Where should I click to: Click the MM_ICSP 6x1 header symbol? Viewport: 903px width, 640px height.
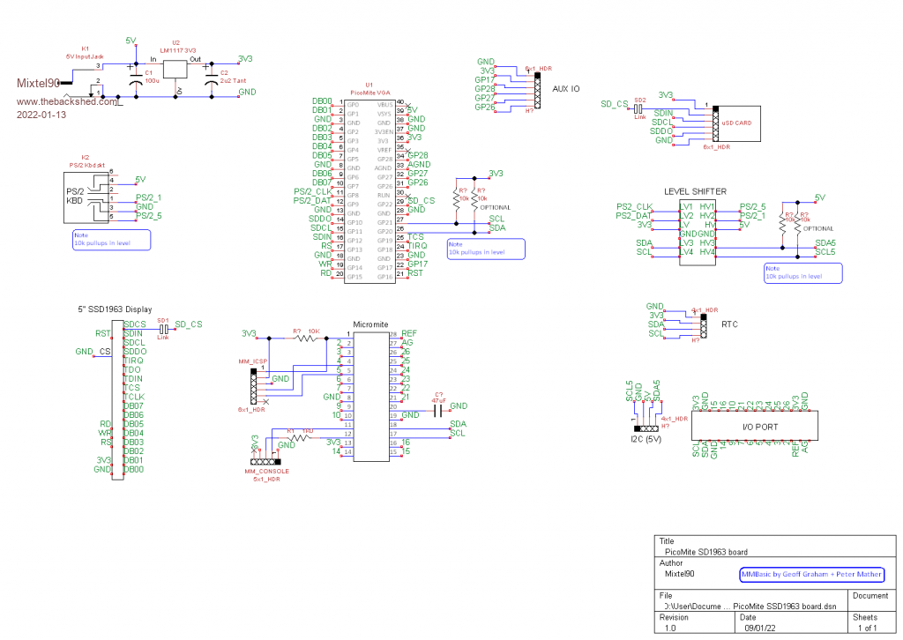pyautogui.click(x=255, y=386)
